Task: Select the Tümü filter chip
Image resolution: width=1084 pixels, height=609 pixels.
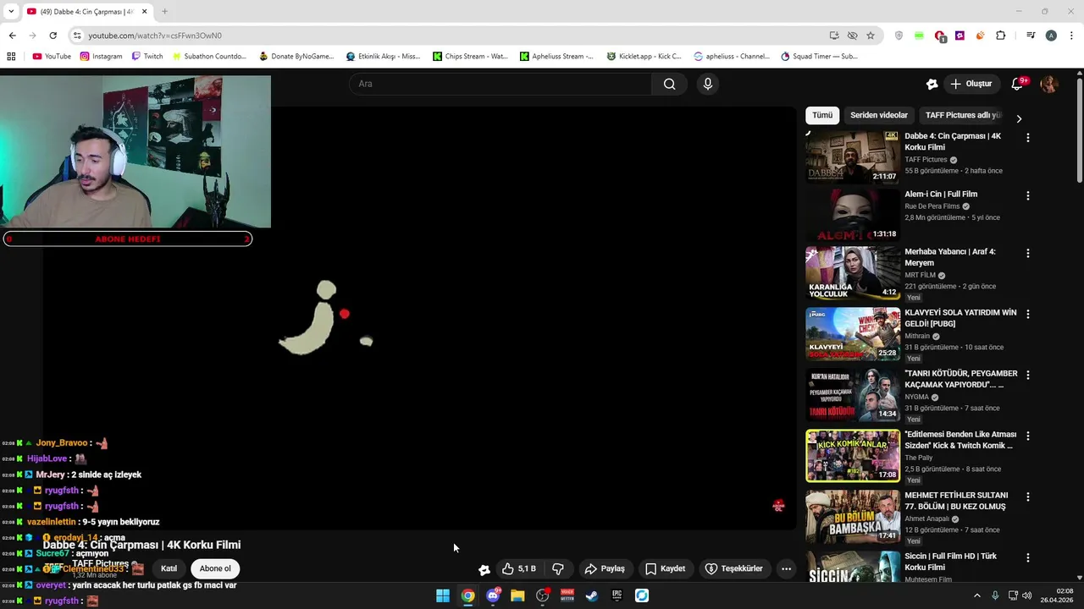Action: point(822,115)
